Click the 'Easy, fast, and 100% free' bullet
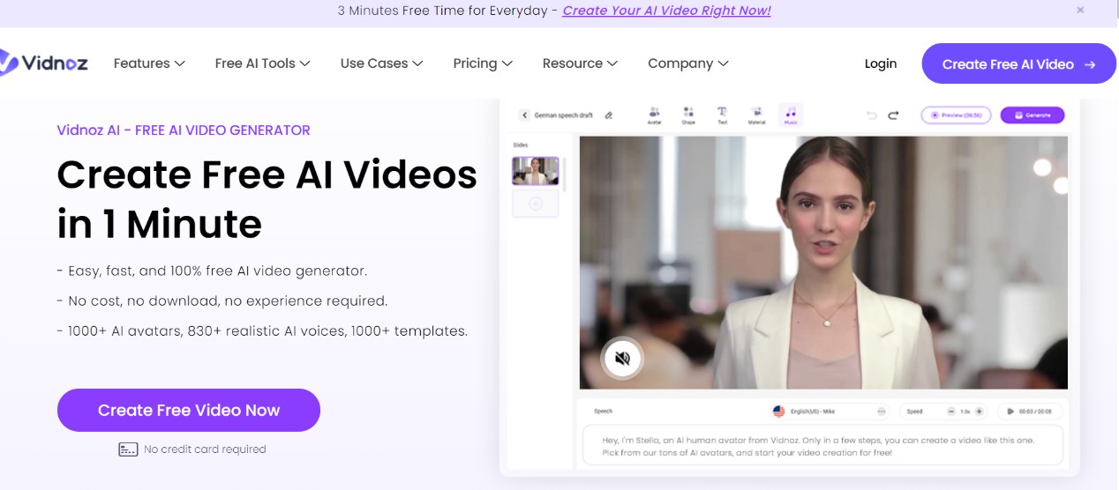Image resolution: width=1119 pixels, height=490 pixels. [x=212, y=271]
